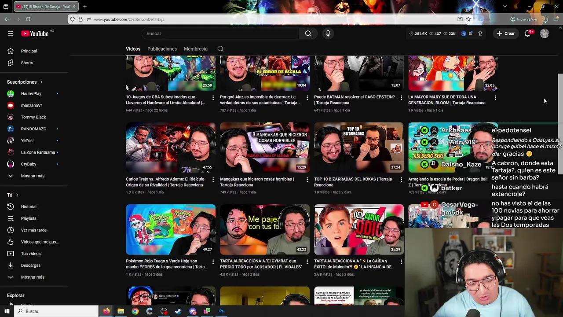The height and width of the screenshot is (317, 563).
Task: Open the Principal home icon in sidebar
Action: (x=11, y=51)
